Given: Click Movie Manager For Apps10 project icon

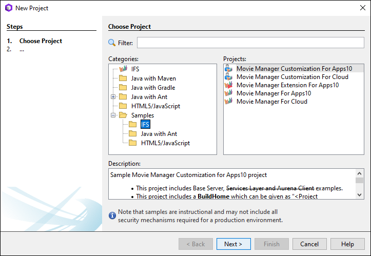Looking at the screenshot, I should [229, 93].
